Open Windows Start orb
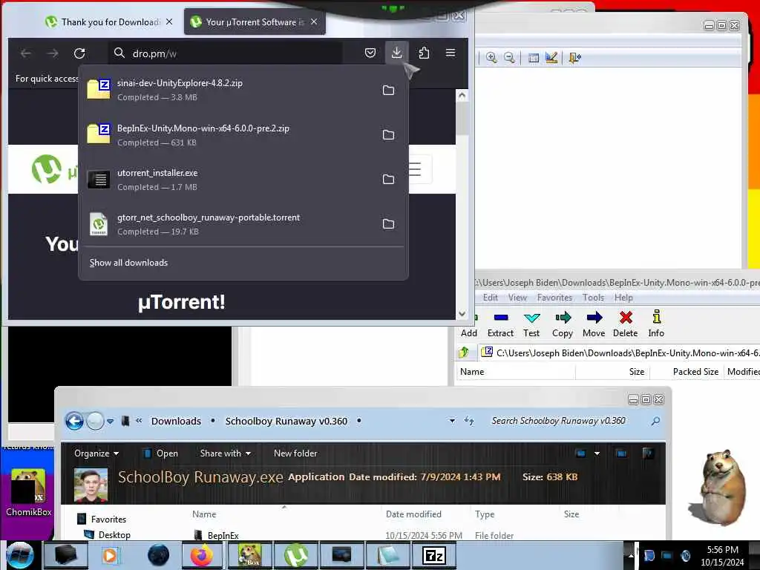 (19, 555)
